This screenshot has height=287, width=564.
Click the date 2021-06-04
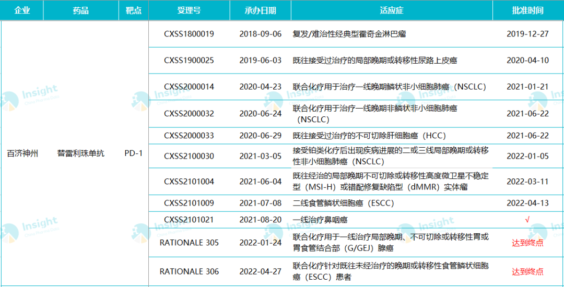pyautogui.click(x=261, y=182)
